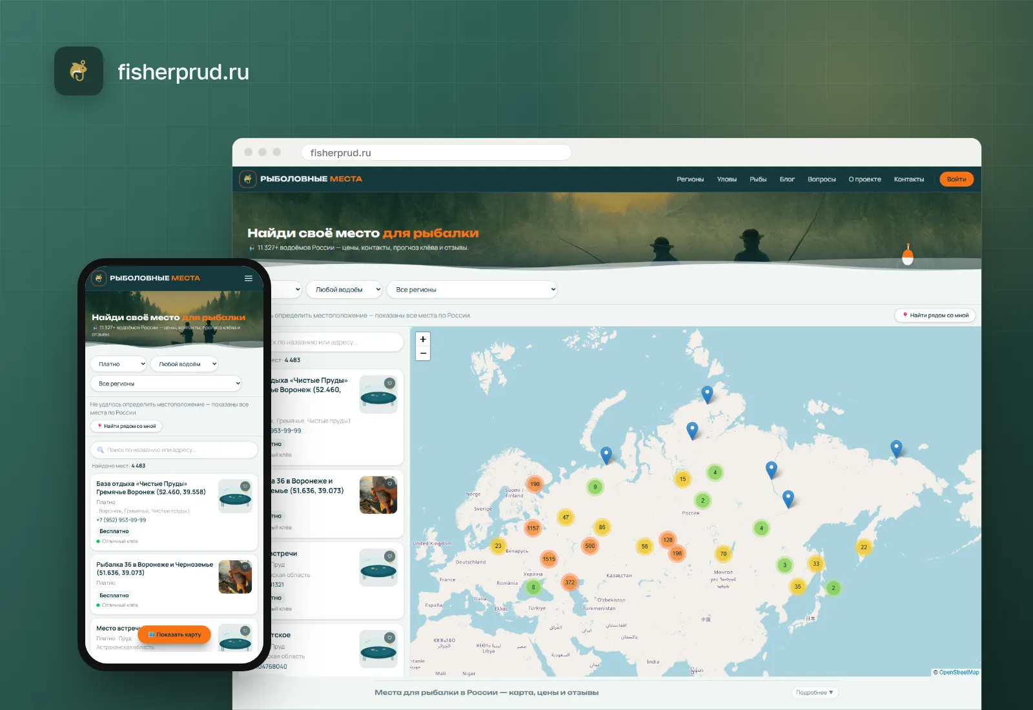Click the cluster marker labeled 128
The height and width of the screenshot is (710, 1033).
(x=668, y=540)
